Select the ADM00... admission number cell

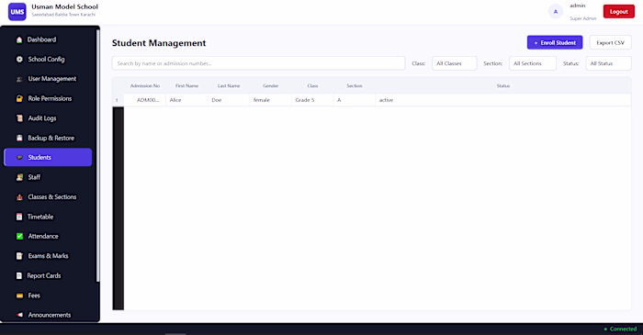tap(145, 100)
